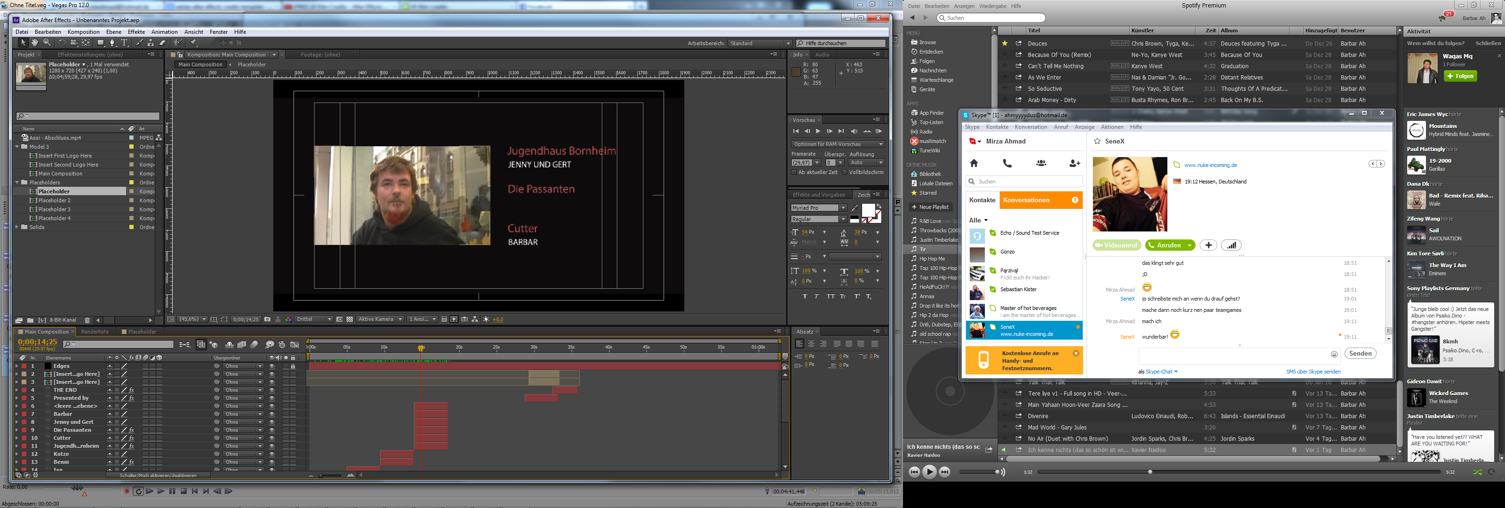Hide the THE END layer via its eye
The image size is (1505, 508).
[x=272, y=390]
